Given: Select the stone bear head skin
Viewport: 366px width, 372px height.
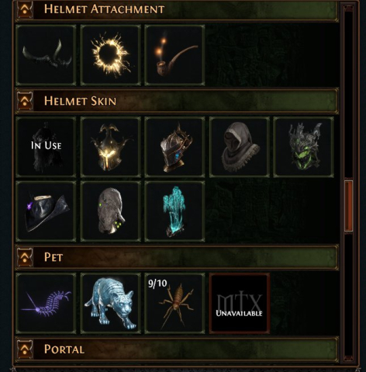Looking at the screenshot, I should coord(111,211).
